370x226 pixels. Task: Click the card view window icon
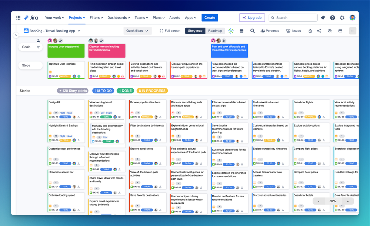point(340,31)
